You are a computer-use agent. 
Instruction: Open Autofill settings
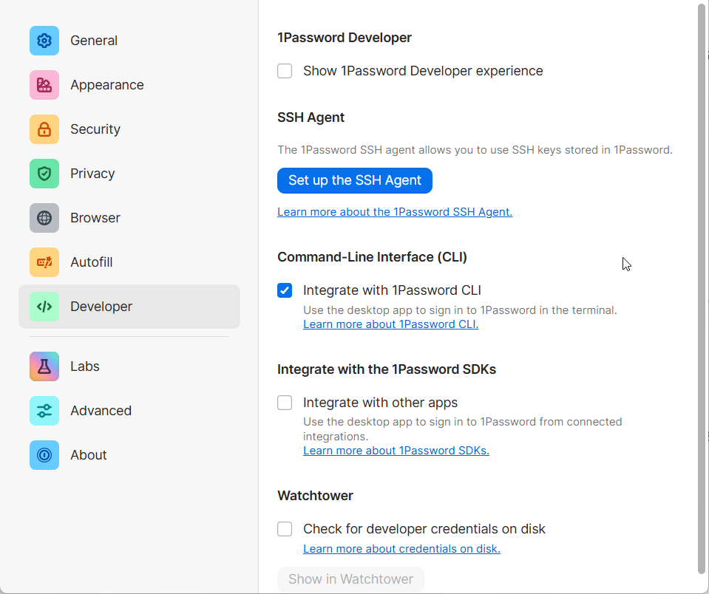129,262
